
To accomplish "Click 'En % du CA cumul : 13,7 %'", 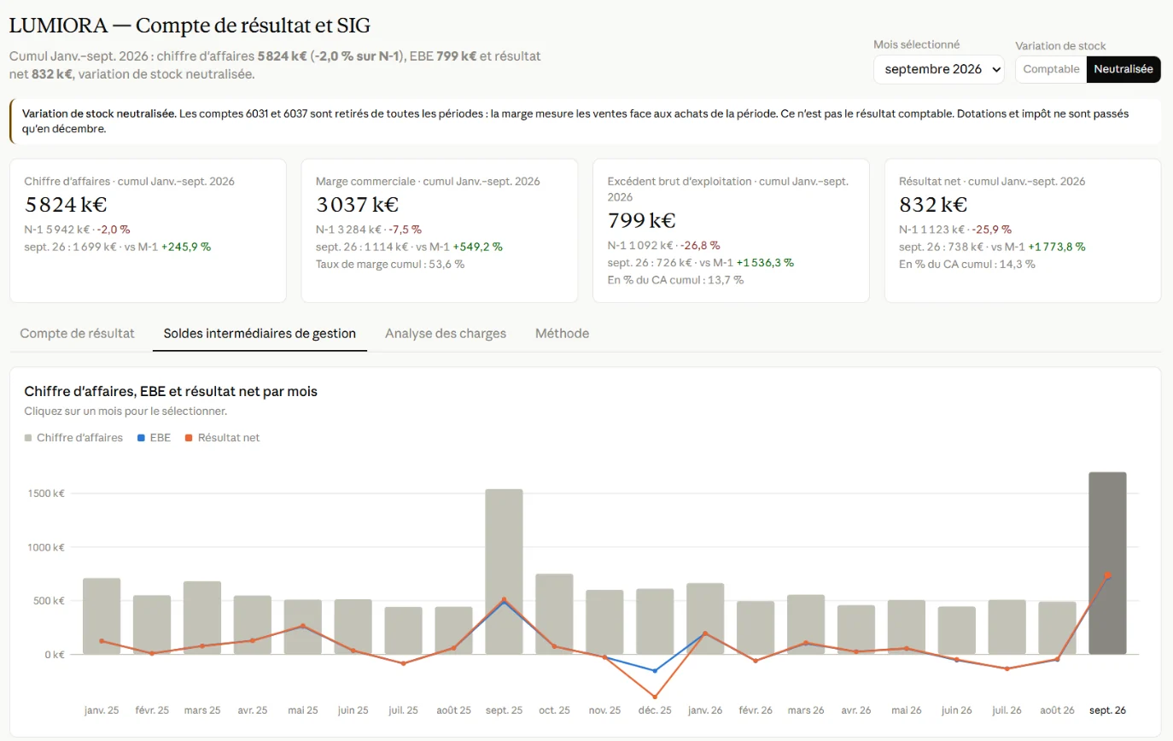I will (x=675, y=280).
